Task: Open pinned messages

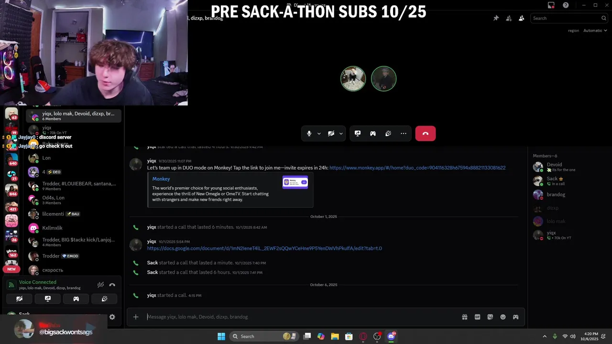Action: point(496,18)
